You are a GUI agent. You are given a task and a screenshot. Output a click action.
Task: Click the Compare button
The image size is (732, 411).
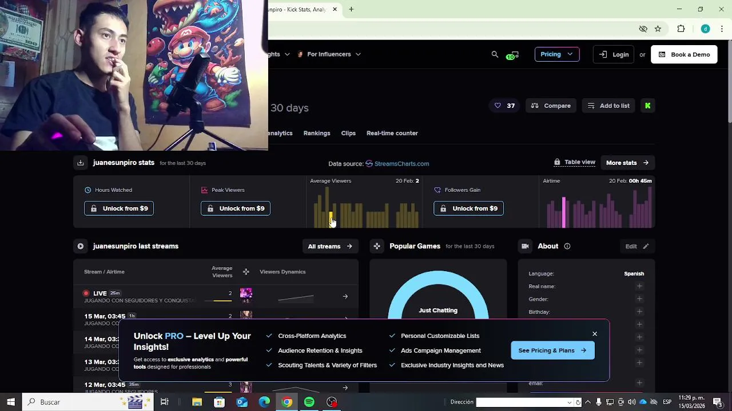551,106
